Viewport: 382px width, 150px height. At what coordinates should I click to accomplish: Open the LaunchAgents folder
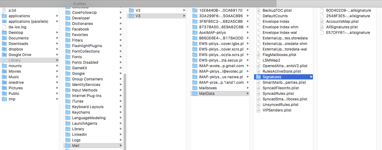click(84, 124)
